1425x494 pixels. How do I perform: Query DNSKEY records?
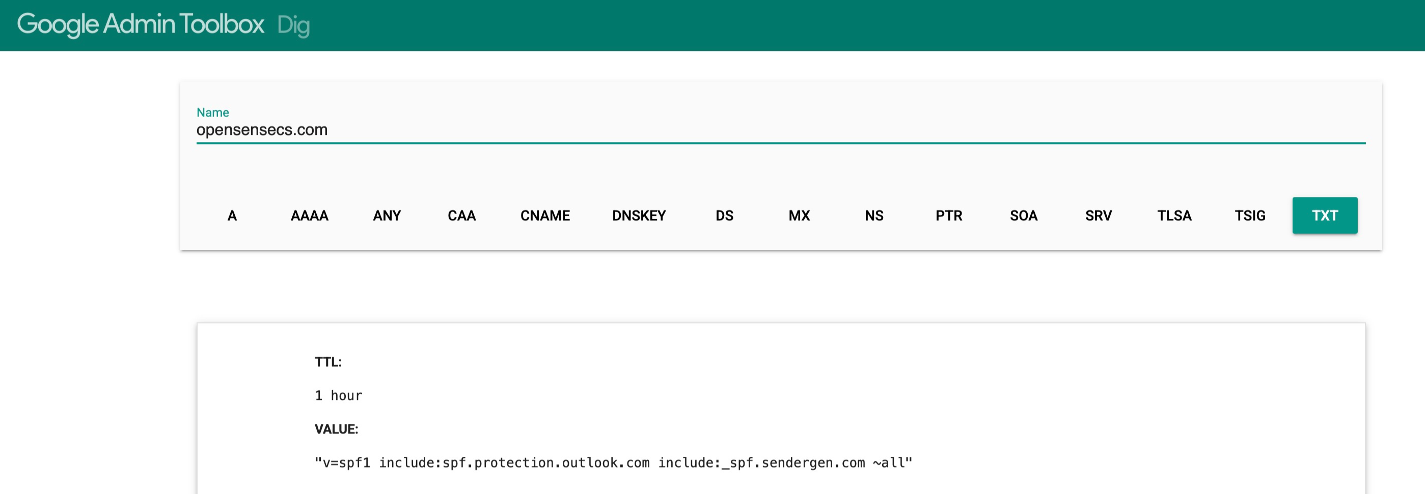639,216
